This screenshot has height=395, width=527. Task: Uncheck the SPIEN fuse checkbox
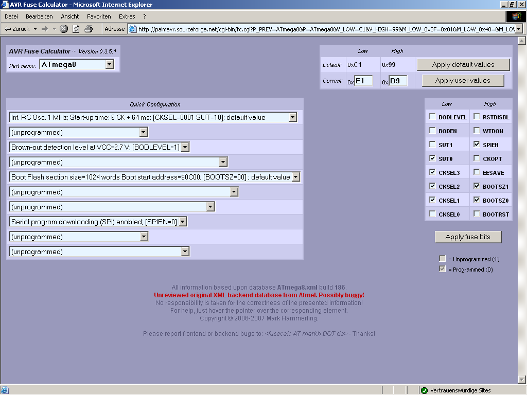coord(477,145)
